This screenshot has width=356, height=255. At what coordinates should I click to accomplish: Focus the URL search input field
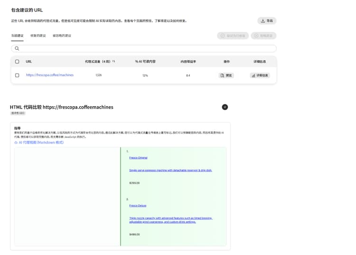pyautogui.click(x=144, y=48)
